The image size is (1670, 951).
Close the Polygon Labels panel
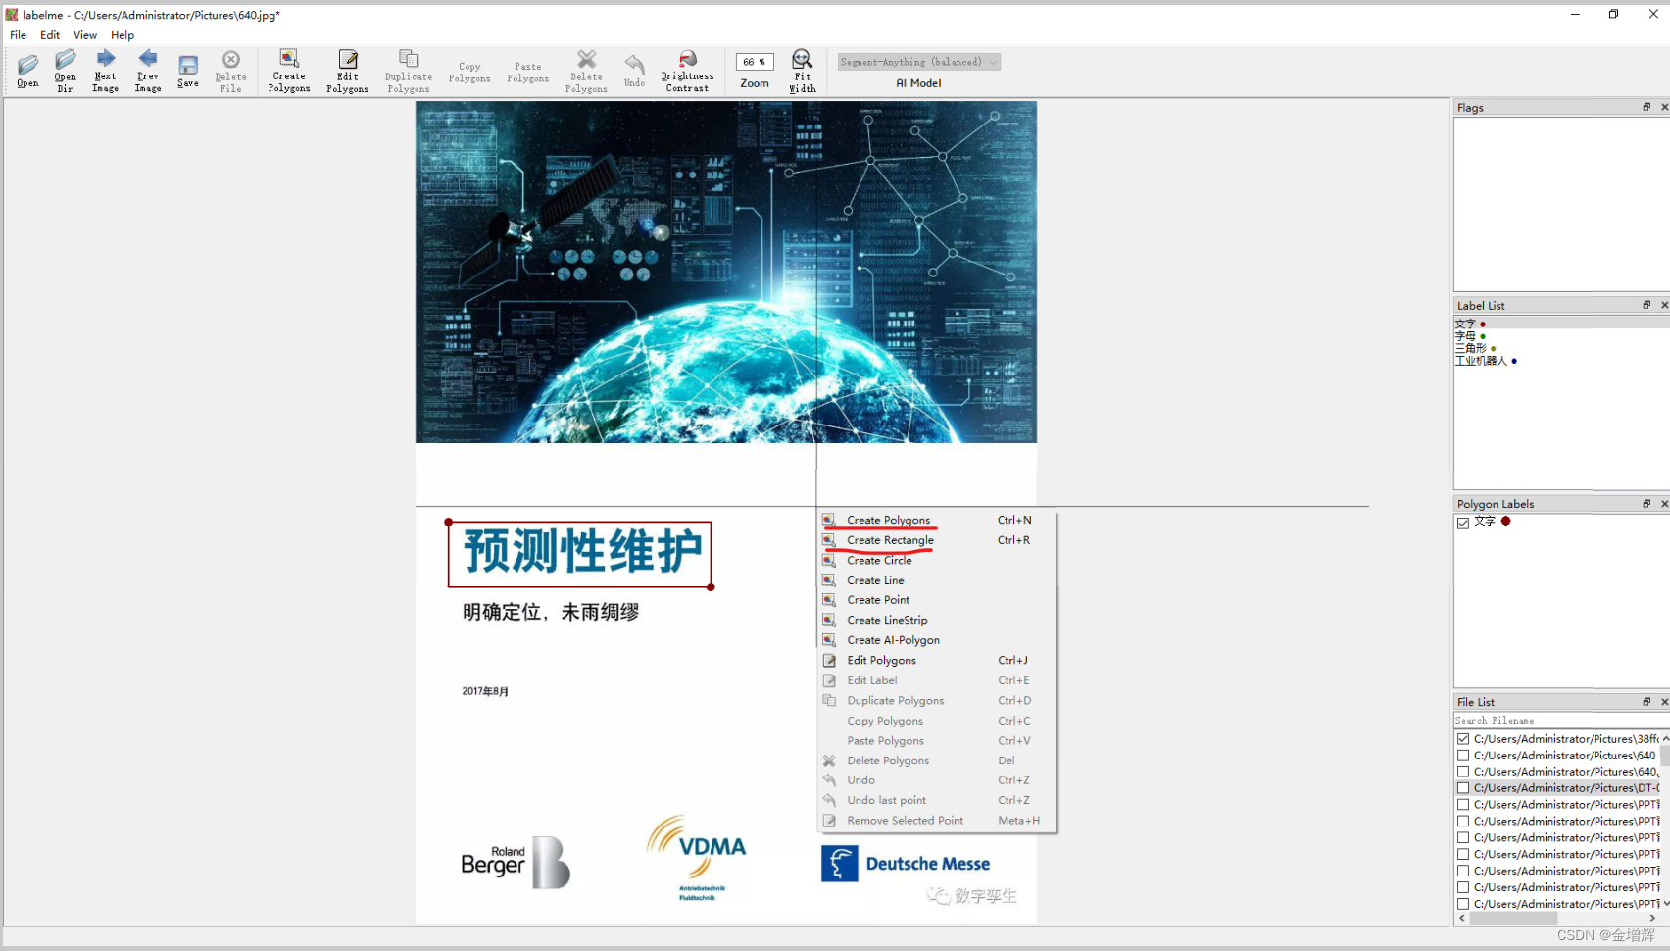coord(1664,503)
